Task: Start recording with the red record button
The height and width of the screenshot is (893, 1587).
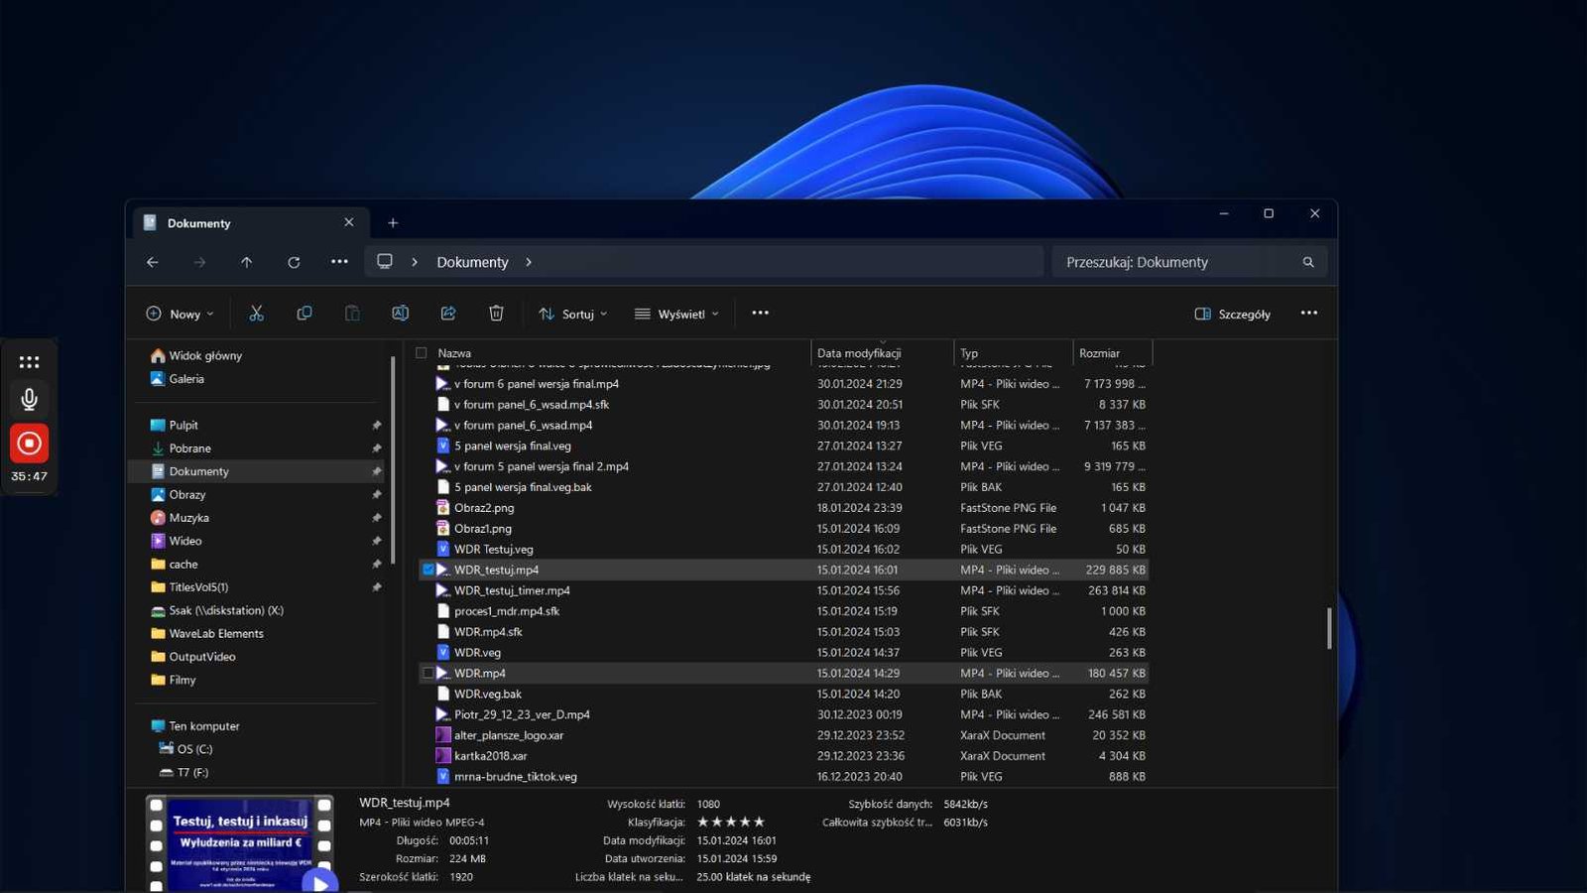Action: click(x=30, y=444)
